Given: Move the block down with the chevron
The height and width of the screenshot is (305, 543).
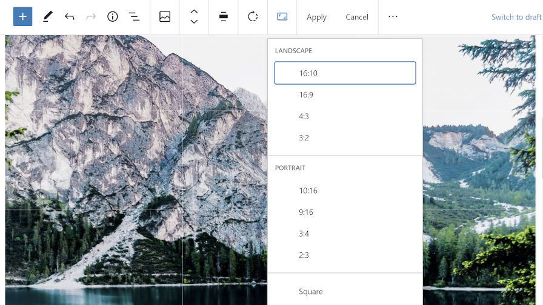Looking at the screenshot, I should (x=194, y=22).
